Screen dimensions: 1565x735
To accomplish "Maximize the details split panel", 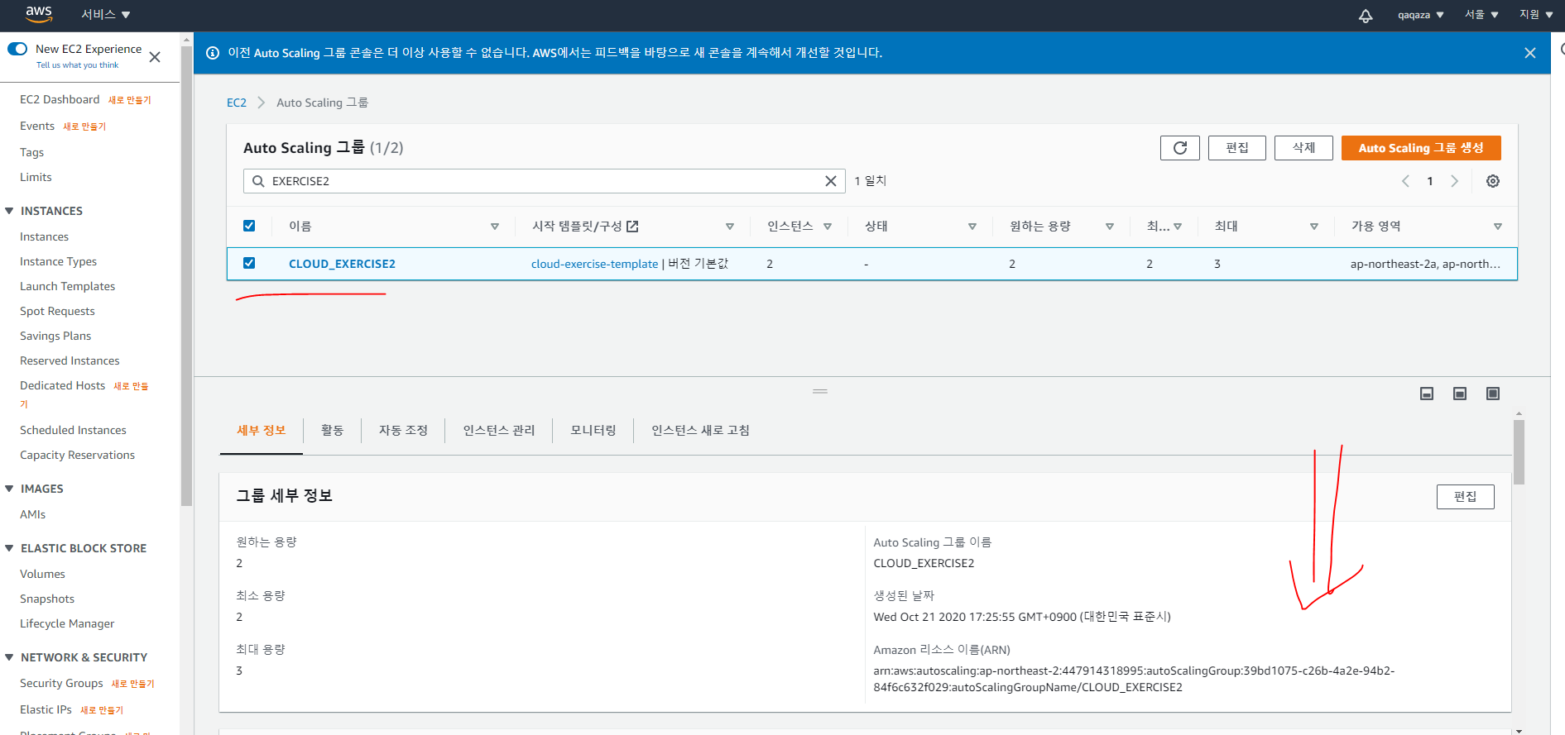I will click(x=1492, y=394).
